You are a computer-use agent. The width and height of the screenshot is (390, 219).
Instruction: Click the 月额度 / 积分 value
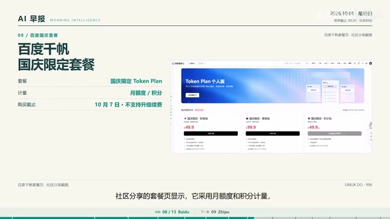146,93
